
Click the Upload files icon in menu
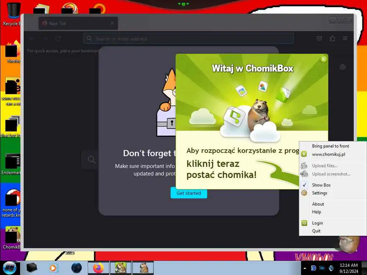click(x=304, y=165)
